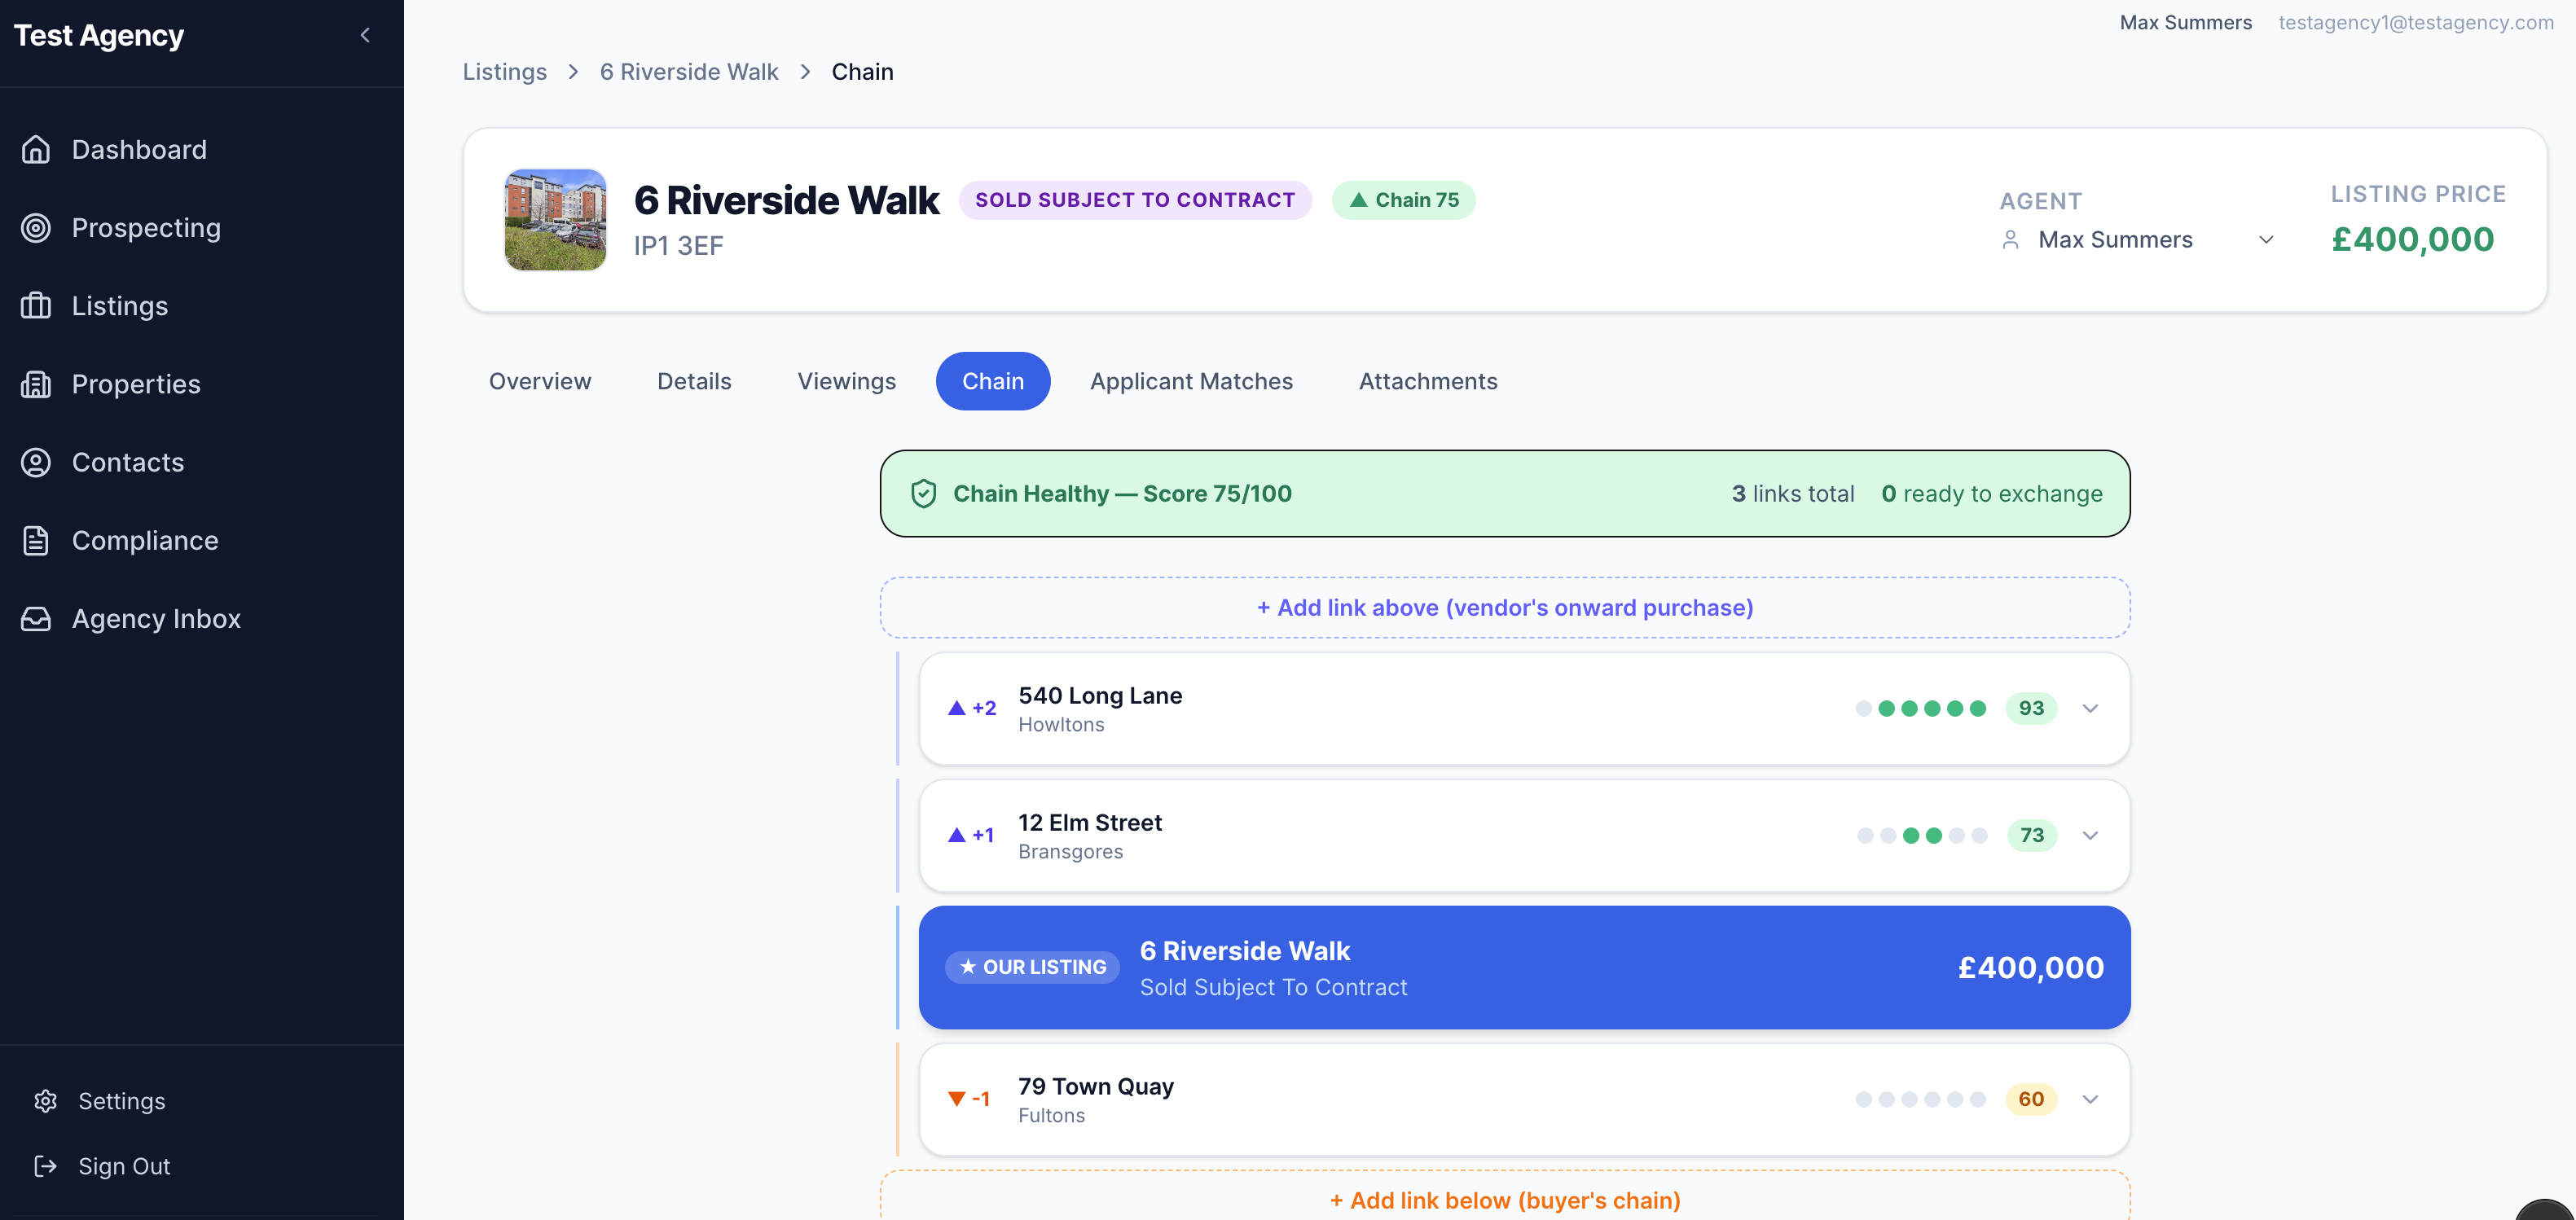
Task: Click the 6 Riverside Walk property thumbnail
Action: click(555, 219)
